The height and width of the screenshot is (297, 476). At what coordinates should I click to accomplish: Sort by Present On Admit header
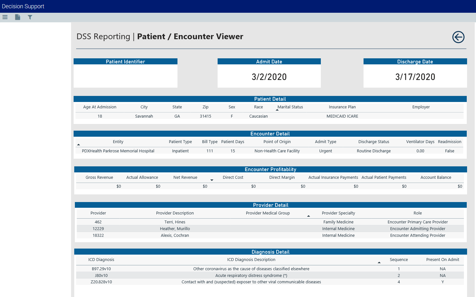coord(443,260)
